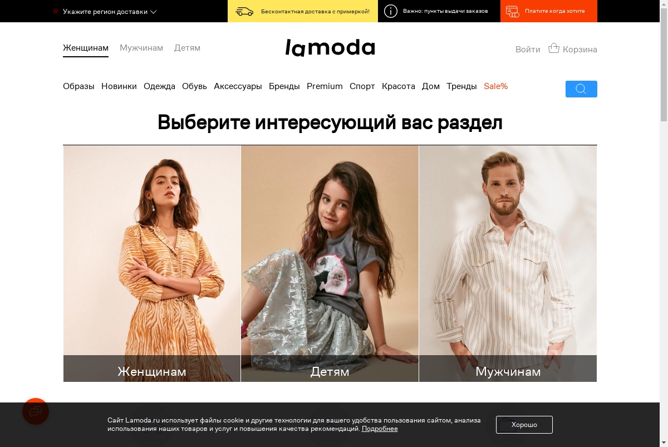Screen dimensions: 668x447
Task: Select the Мужчинам tab
Action: pos(141,48)
